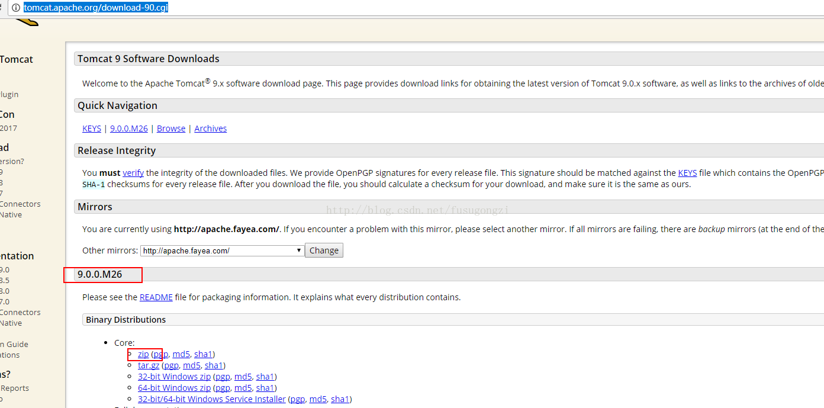Open md5 checksum for 64-bit Windows zip
The width and height of the screenshot is (824, 408).
[243, 388]
